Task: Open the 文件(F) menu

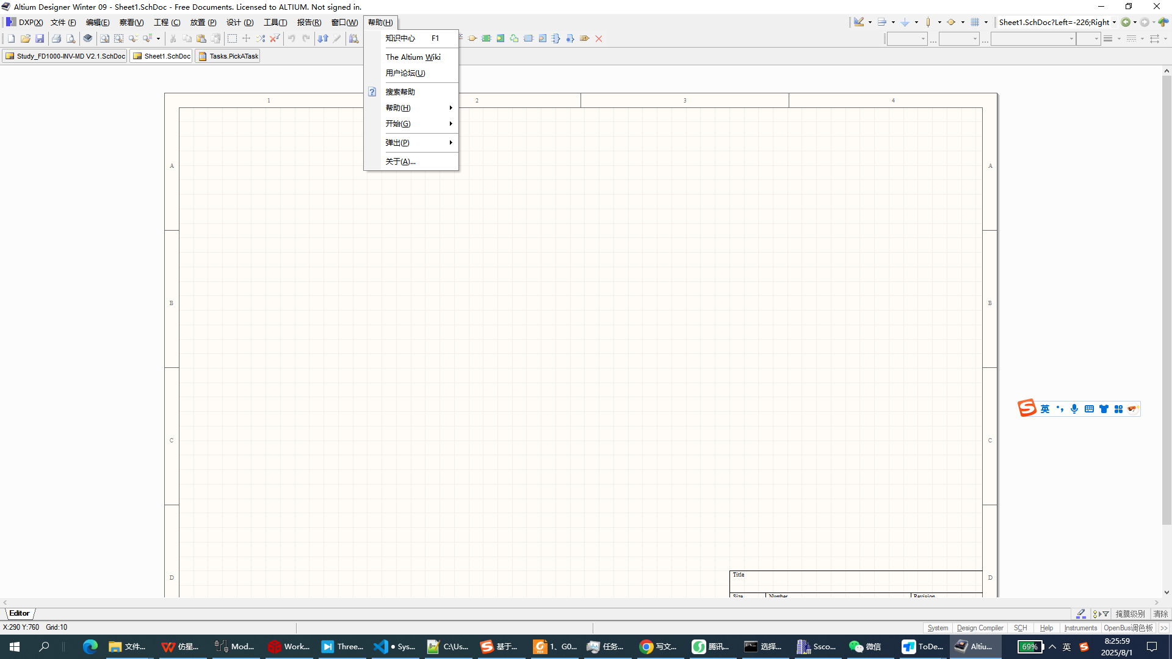Action: [x=63, y=23]
